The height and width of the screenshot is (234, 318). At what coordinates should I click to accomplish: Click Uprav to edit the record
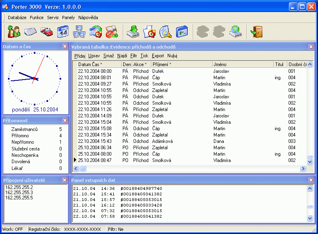94,56
